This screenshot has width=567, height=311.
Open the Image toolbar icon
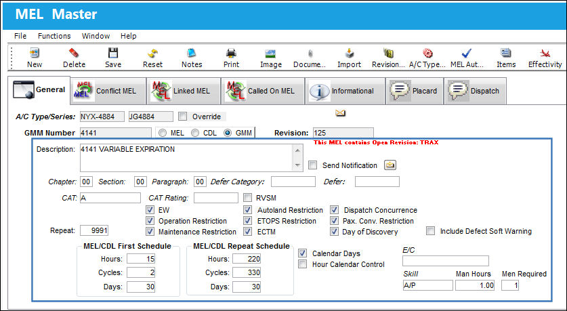[x=270, y=54]
